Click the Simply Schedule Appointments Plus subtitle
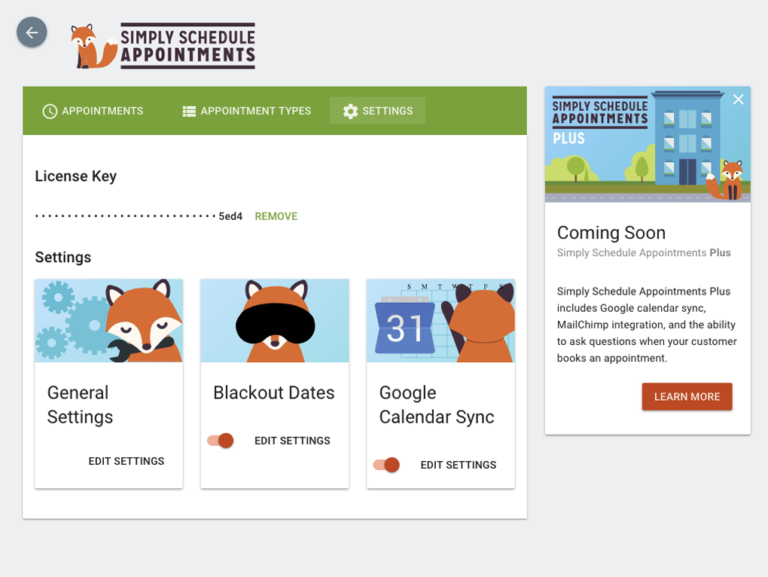Image resolution: width=768 pixels, height=577 pixels. point(644,253)
